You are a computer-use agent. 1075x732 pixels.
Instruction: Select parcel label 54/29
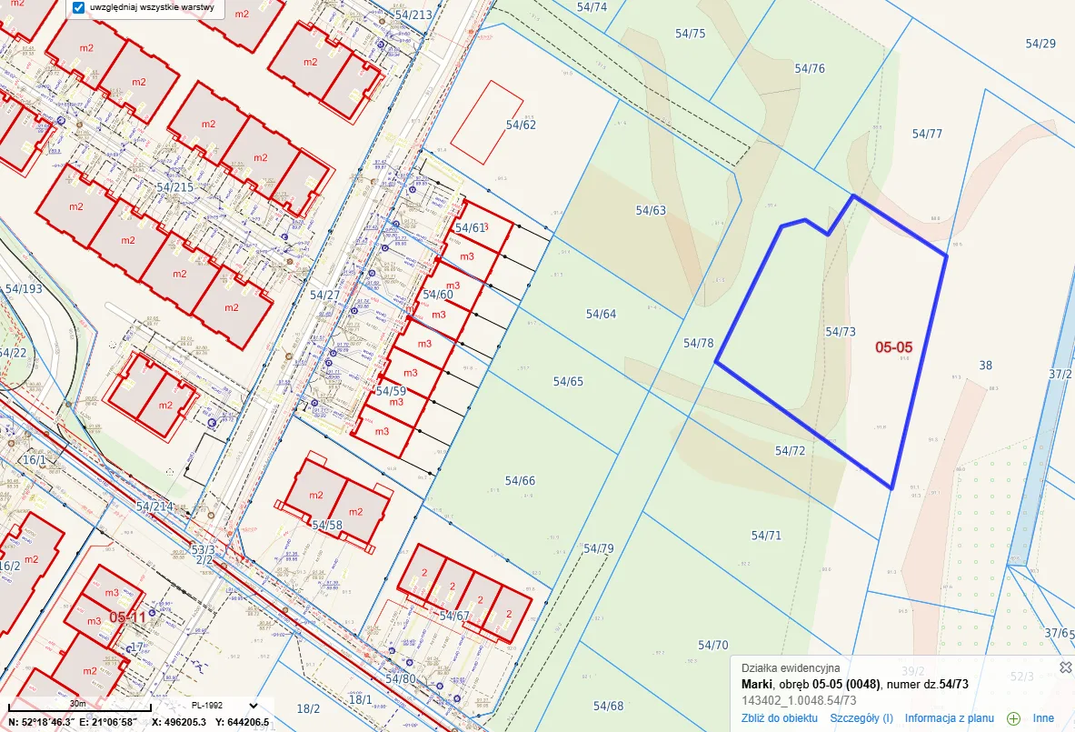tap(1040, 44)
